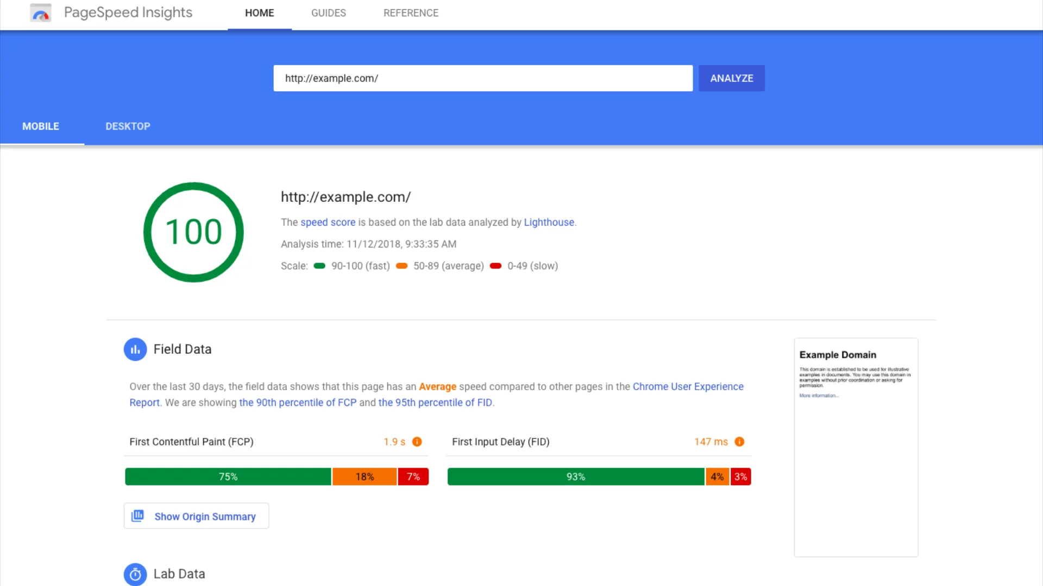
Task: Click the Field Data bar chart icon
Action: tap(135, 349)
